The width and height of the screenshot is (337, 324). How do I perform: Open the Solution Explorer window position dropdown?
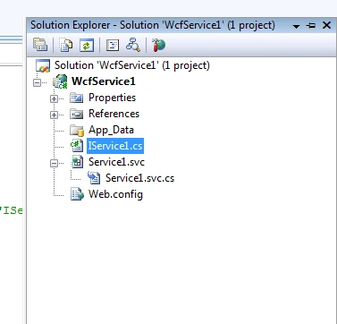(296, 26)
